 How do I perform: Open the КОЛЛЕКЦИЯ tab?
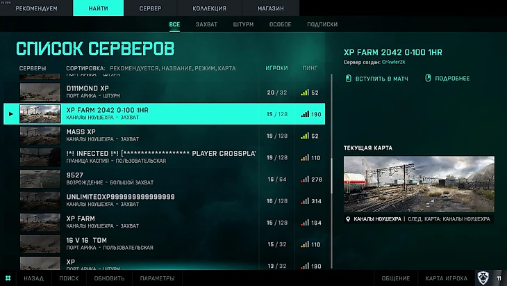coord(210,8)
